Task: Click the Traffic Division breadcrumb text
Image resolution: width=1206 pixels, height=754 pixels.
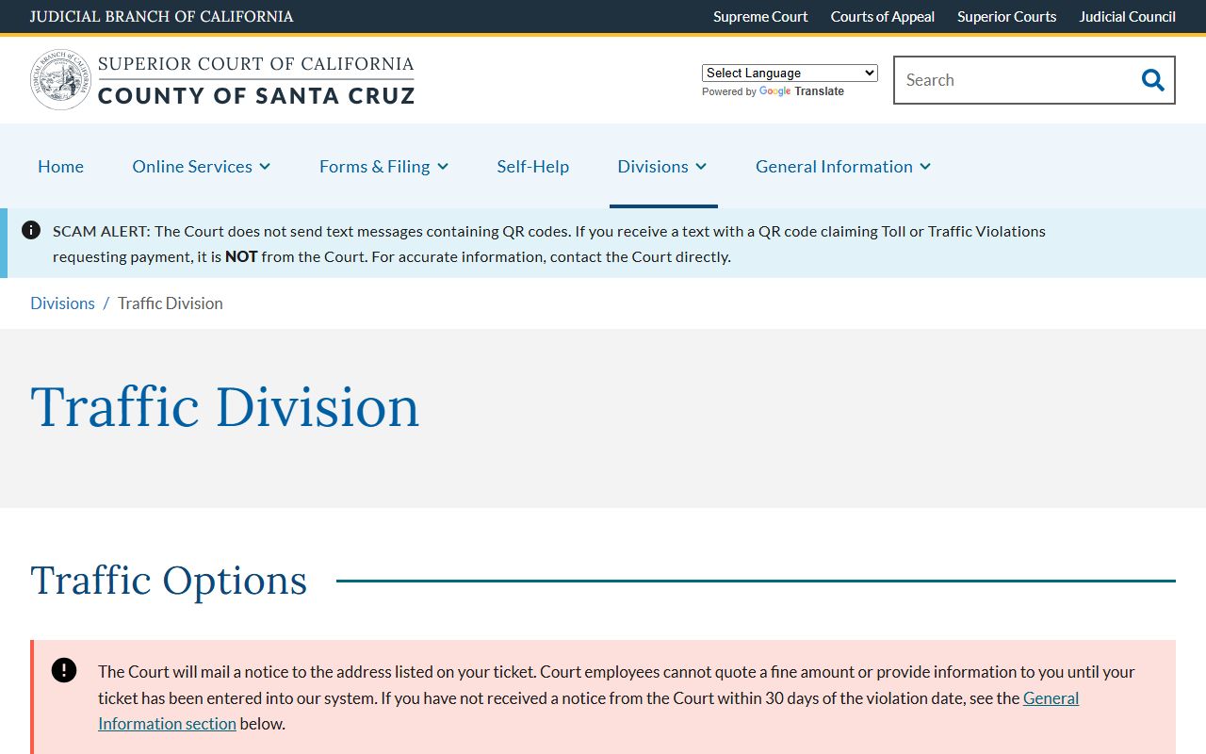Action: (x=171, y=303)
